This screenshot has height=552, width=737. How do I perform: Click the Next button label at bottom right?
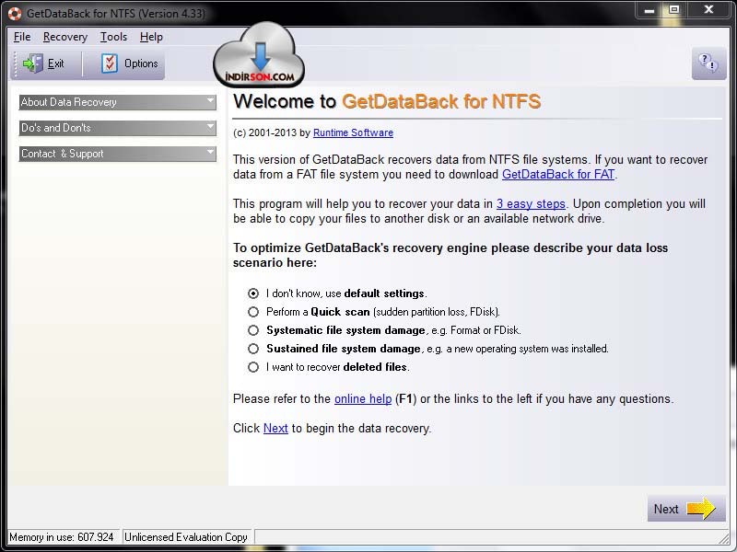pos(666,509)
